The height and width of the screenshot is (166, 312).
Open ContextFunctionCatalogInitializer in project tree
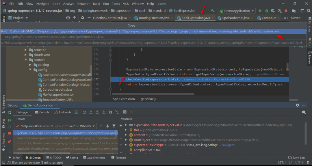pos(66,85)
